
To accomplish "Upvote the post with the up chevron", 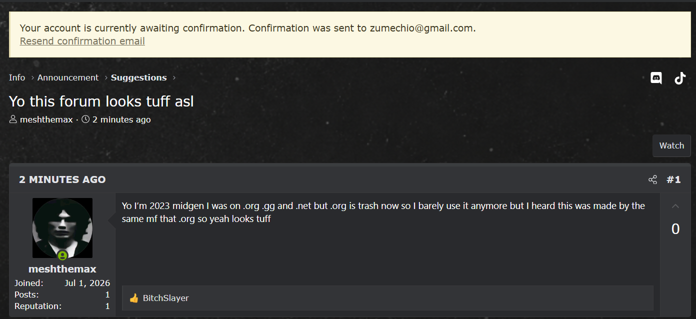I will 675,206.
